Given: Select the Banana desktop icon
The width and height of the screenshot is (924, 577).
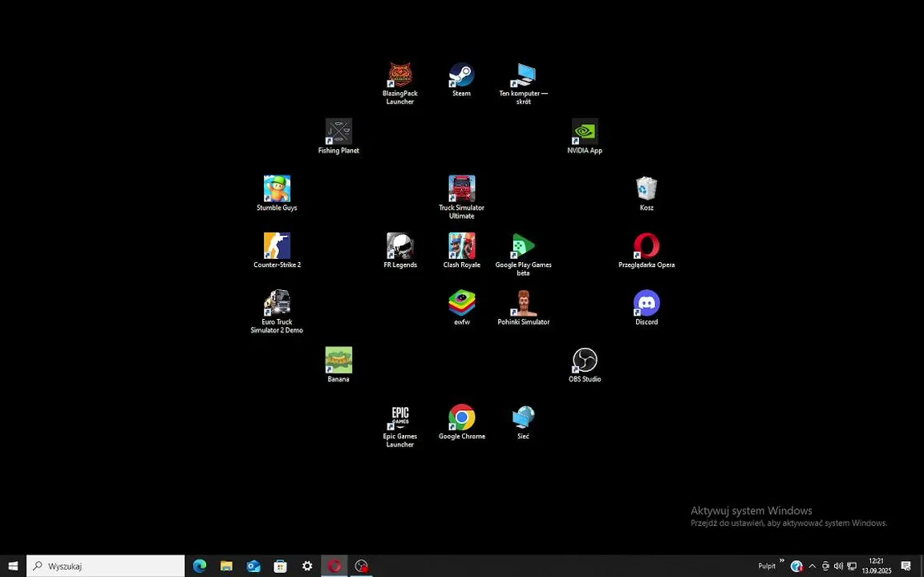Looking at the screenshot, I should coord(338,365).
